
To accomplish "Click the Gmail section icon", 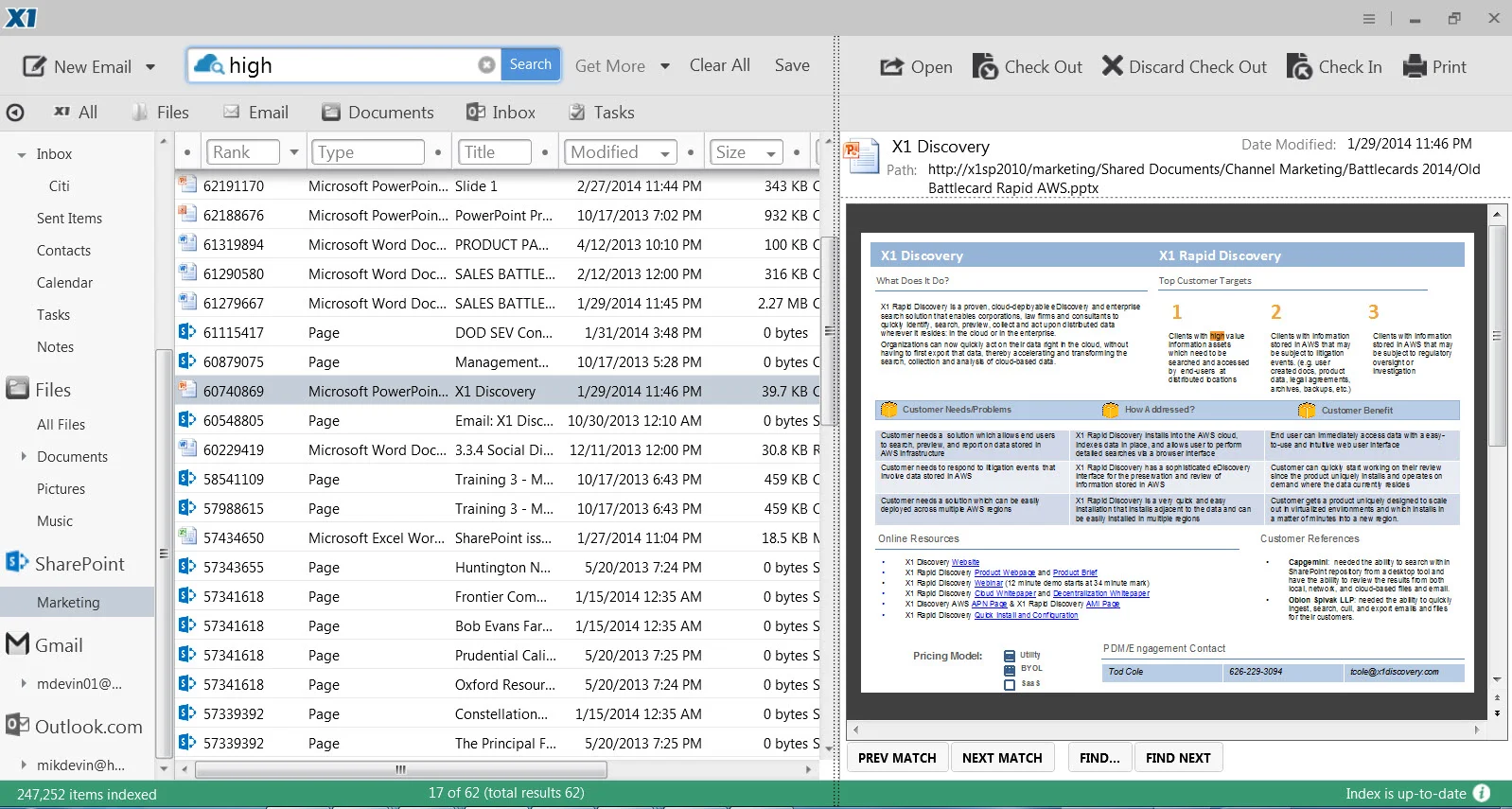I will pyautogui.click(x=17, y=643).
